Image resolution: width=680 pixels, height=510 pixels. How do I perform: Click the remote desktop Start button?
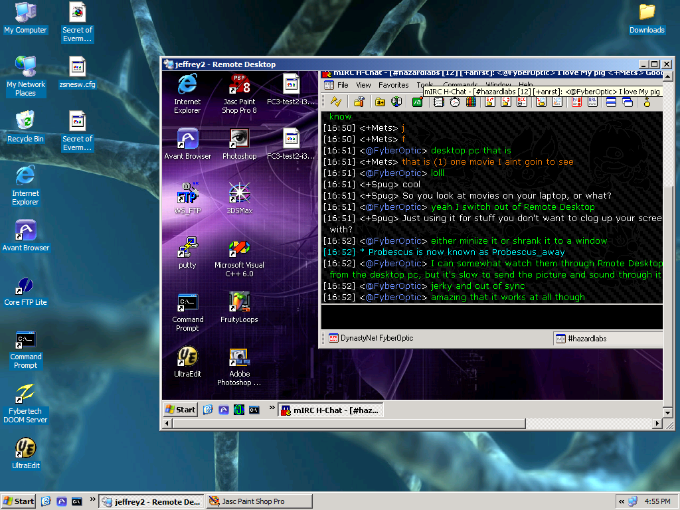pos(181,409)
